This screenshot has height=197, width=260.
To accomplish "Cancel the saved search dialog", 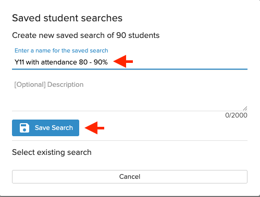I will 130,177.
